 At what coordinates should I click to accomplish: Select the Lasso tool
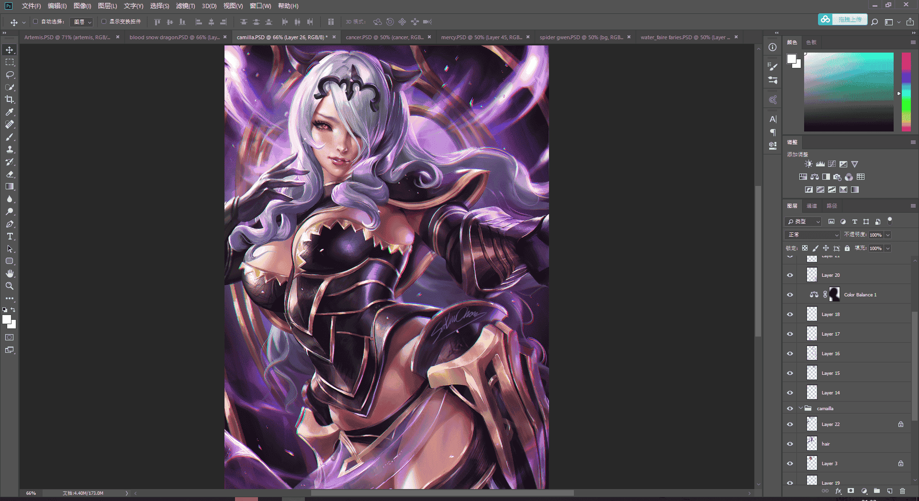[10, 75]
